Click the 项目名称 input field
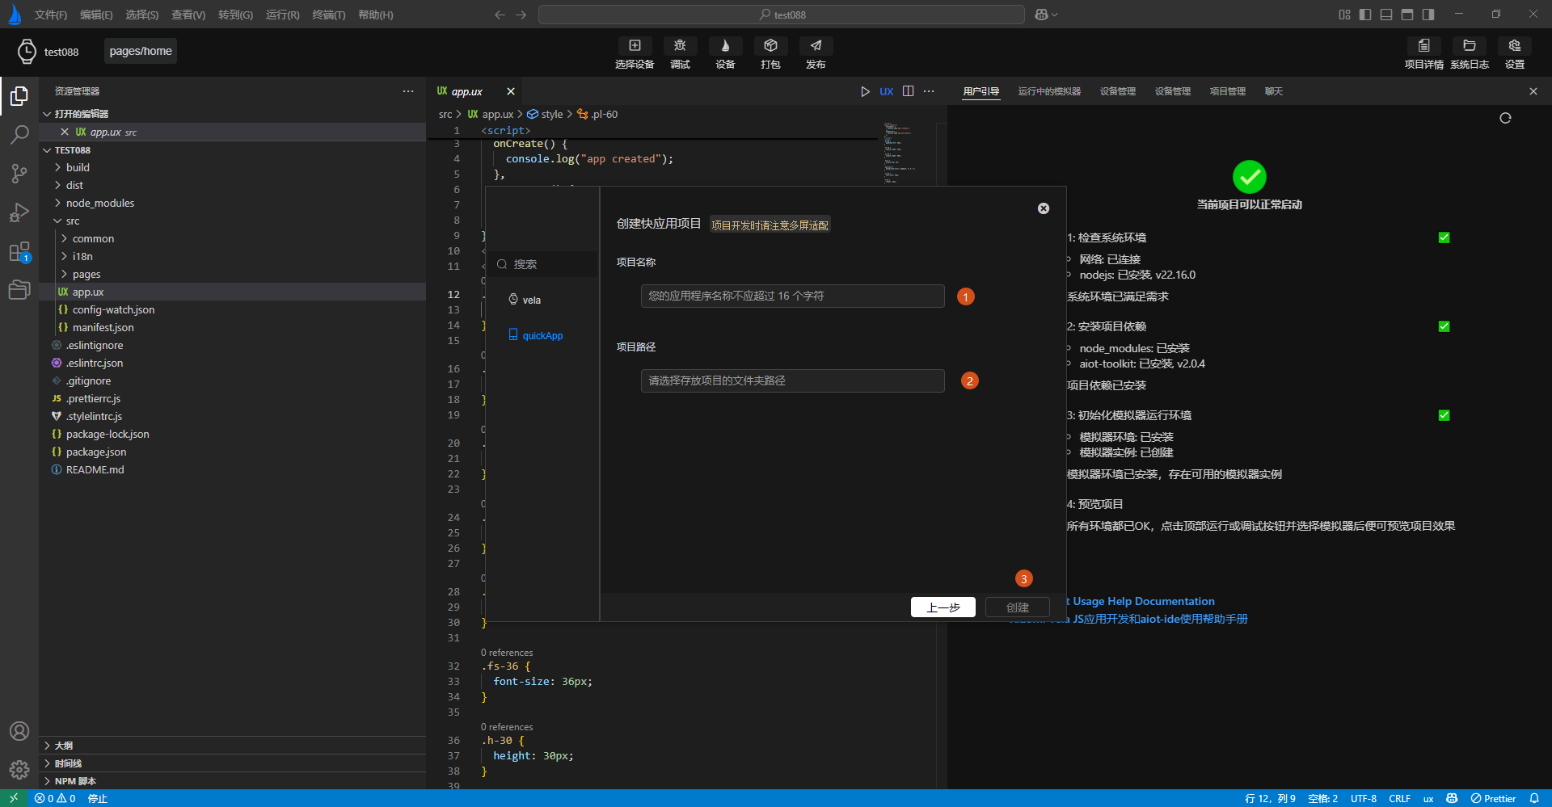This screenshot has height=807, width=1552. pyautogui.click(x=792, y=296)
